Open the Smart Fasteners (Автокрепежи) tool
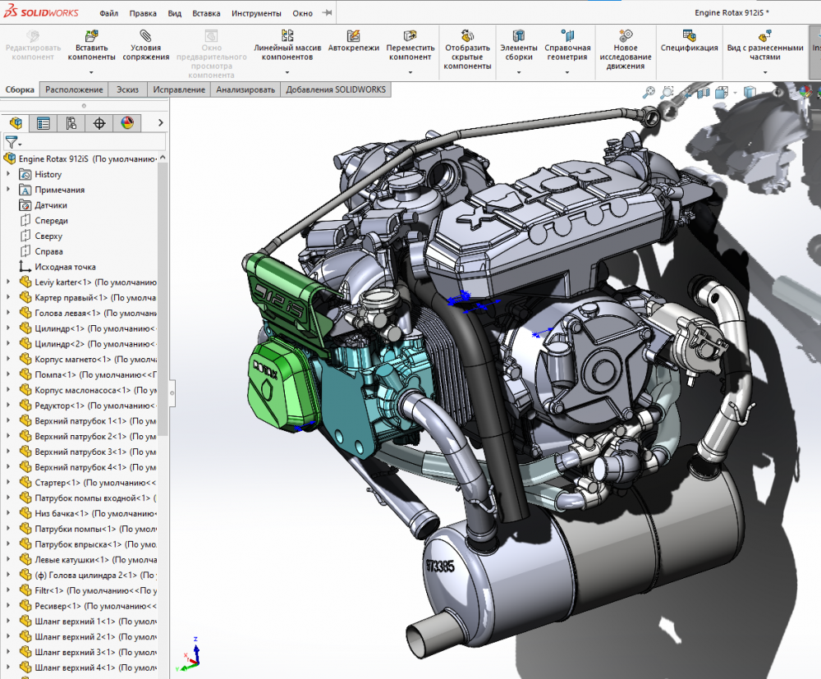This screenshot has height=679, width=821. 353,36
